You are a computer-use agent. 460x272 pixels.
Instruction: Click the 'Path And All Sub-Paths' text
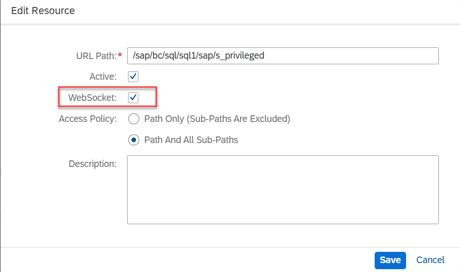click(x=191, y=140)
